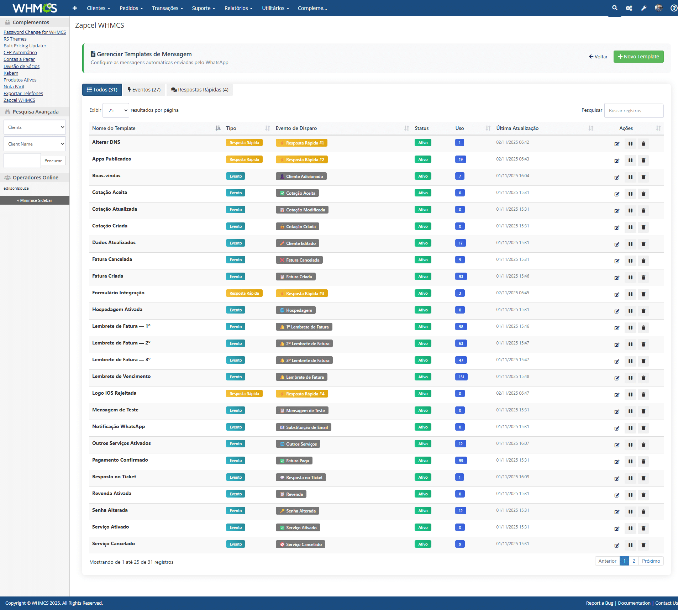Pause the Apps Publicados template
The image size is (678, 610).
pyautogui.click(x=630, y=161)
